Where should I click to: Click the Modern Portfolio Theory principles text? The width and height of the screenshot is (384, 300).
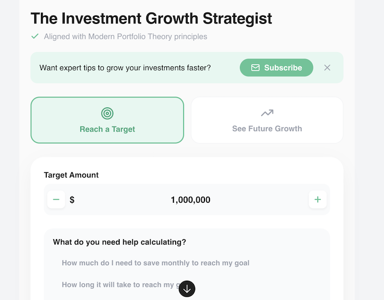(126, 37)
